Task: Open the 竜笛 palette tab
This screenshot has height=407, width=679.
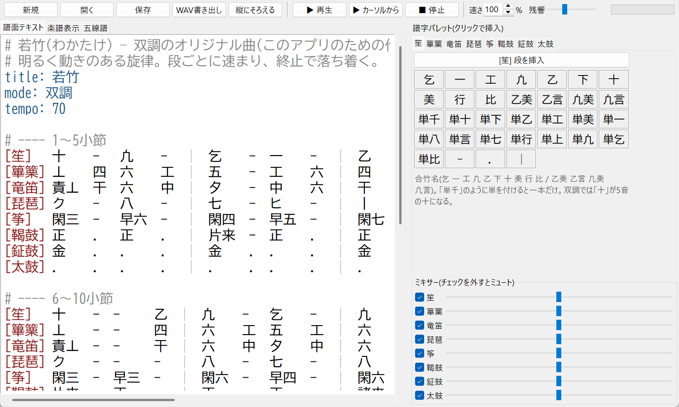Action: [x=454, y=44]
